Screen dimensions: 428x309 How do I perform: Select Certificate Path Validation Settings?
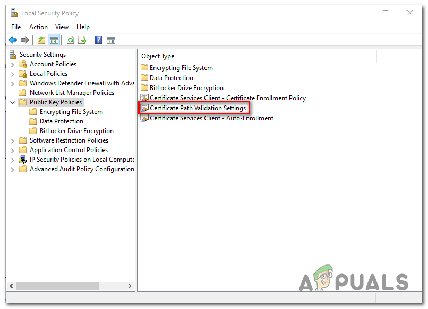pos(198,108)
